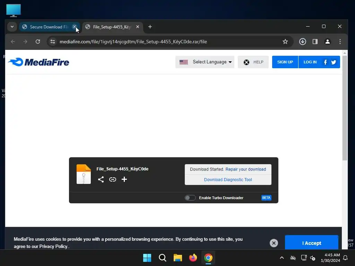355x266 pixels.
Task: Open the Select Language dropdown
Action: [205, 62]
